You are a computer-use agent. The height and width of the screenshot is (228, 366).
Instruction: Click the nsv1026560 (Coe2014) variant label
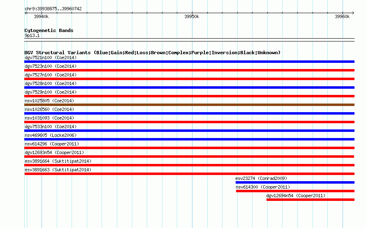(x=49, y=109)
